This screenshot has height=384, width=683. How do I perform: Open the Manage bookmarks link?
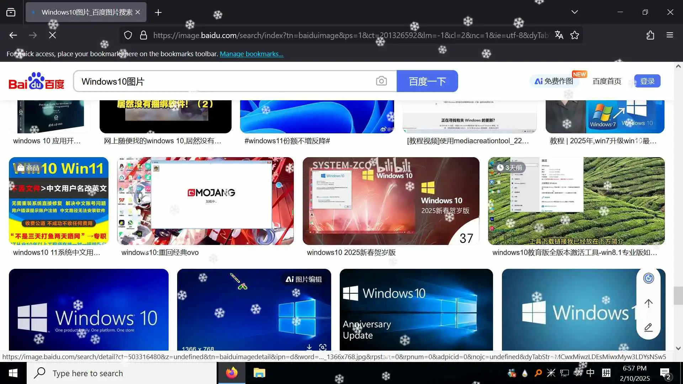(x=252, y=54)
